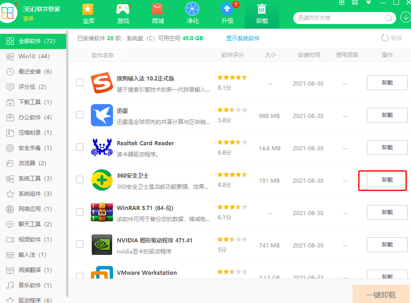Click the Realtek Card Reader crab icon
Image resolution: width=411 pixels, height=303 pixels.
tap(102, 148)
